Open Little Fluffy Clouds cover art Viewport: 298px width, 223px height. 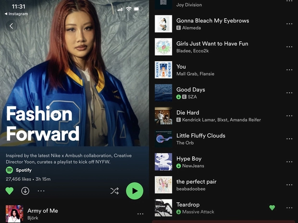click(x=163, y=139)
